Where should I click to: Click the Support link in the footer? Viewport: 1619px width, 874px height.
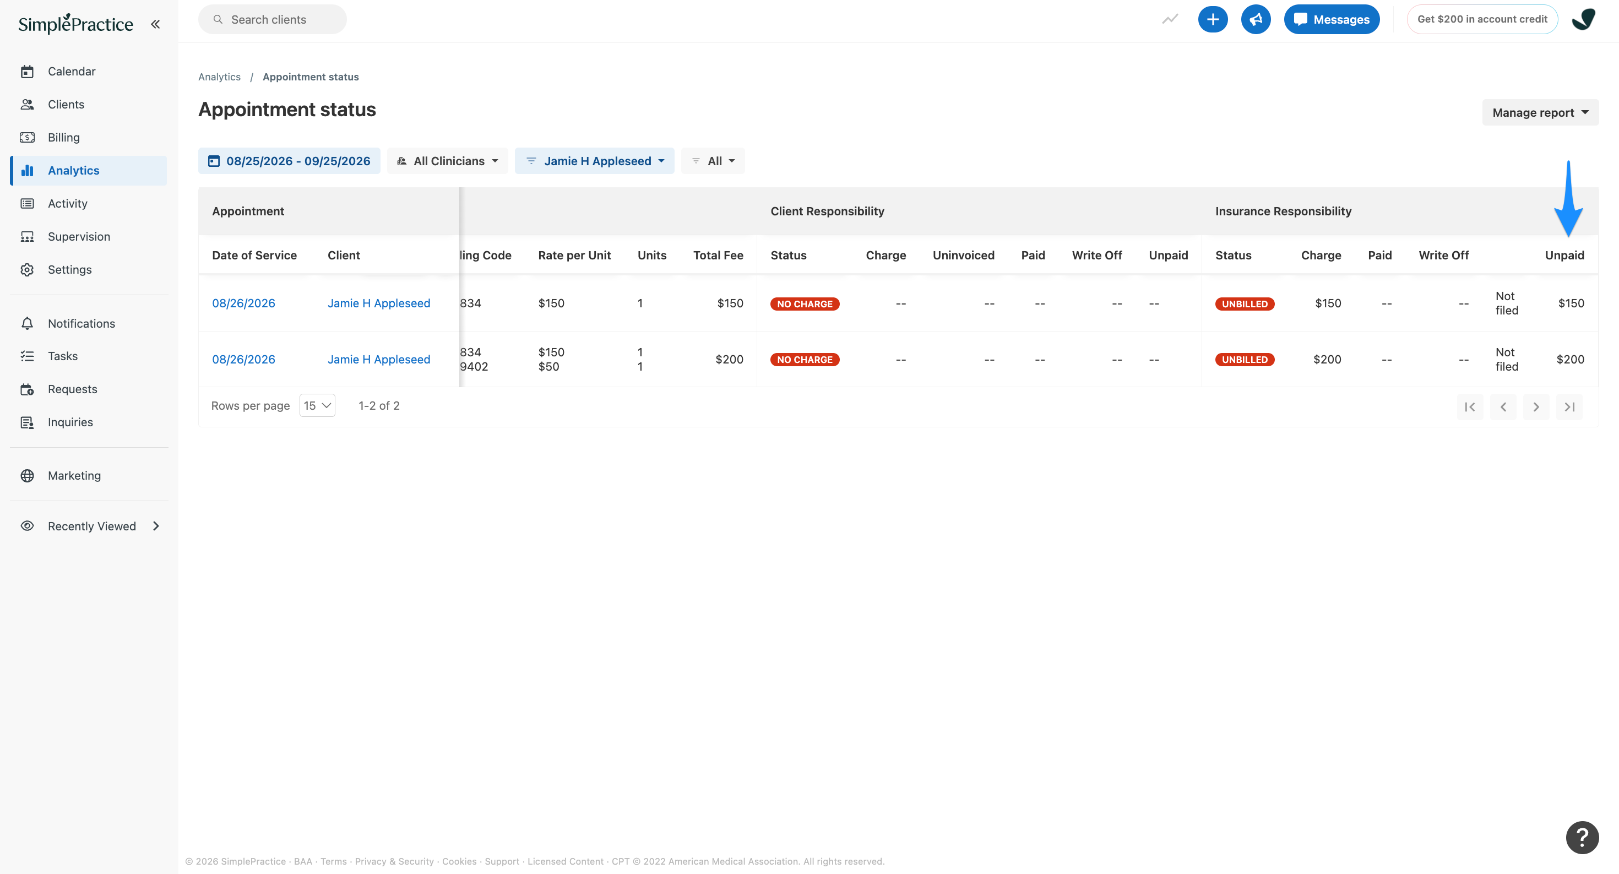point(502,861)
